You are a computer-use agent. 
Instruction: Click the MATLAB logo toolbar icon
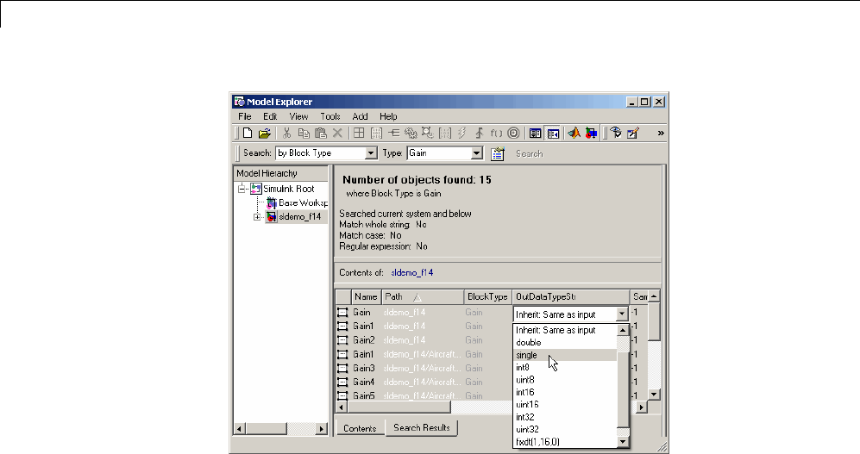pos(574,133)
